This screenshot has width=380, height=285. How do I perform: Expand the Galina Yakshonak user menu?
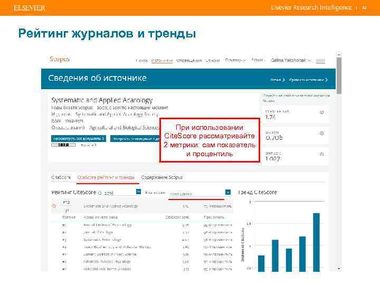coord(291,60)
